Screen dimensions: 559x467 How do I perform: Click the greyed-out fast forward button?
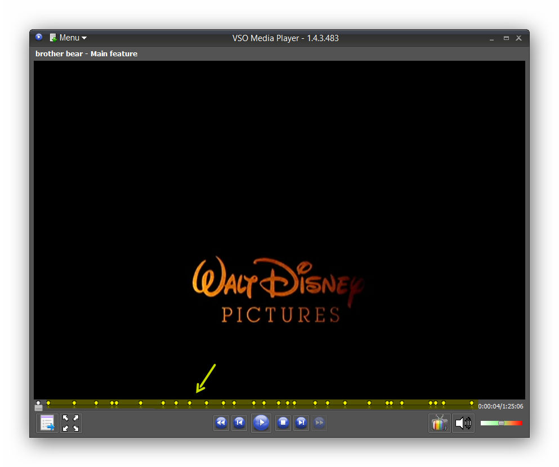(319, 423)
